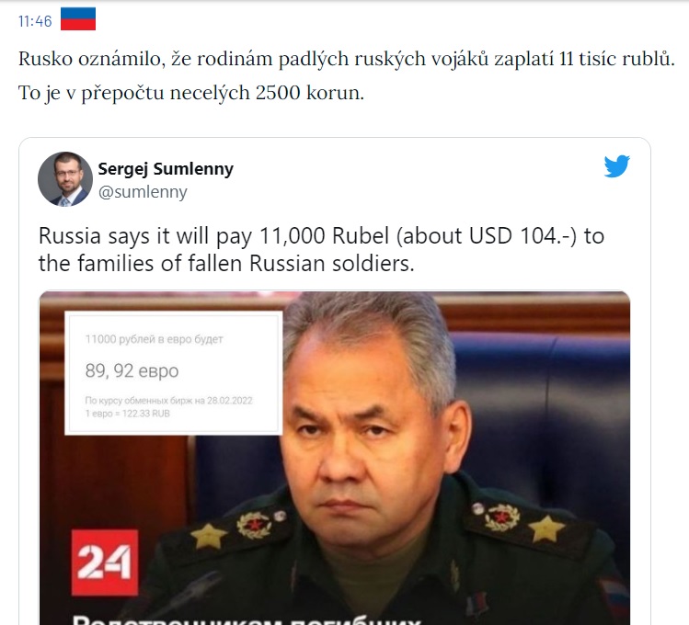Click the 11:46 post timestamp
The height and width of the screenshot is (625, 689).
pyautogui.click(x=35, y=21)
